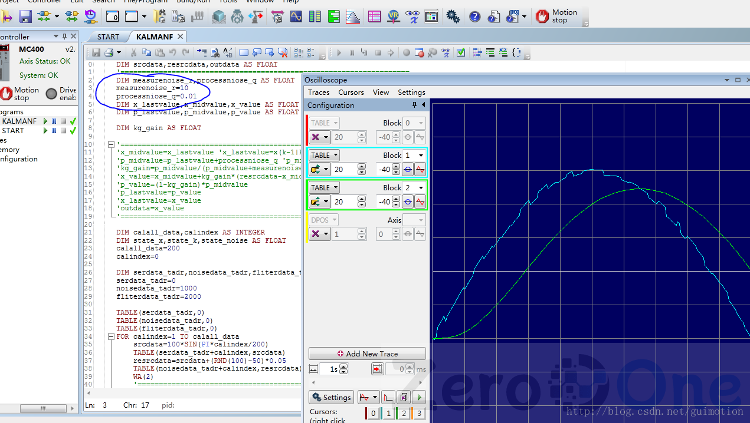Start oscilloscope with green play button

click(419, 397)
